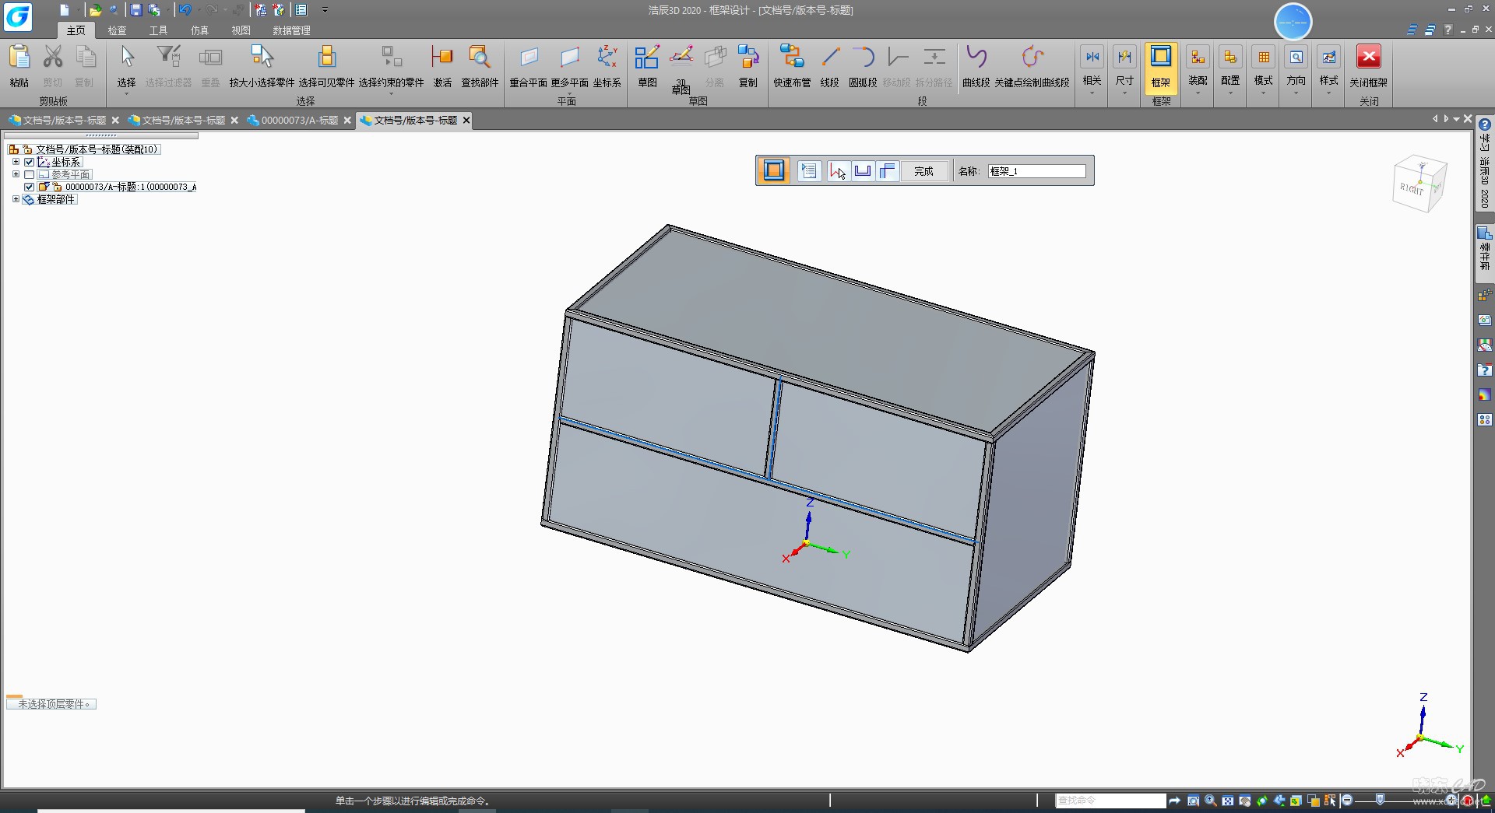The height and width of the screenshot is (813, 1495).
Task: Open the 模式 dropdown
Action: (1263, 70)
